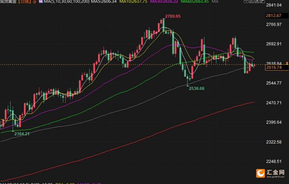Click the 2766.97 axis value
Image resolution: width=289 pixels, height=184 pixels.
(274, 25)
